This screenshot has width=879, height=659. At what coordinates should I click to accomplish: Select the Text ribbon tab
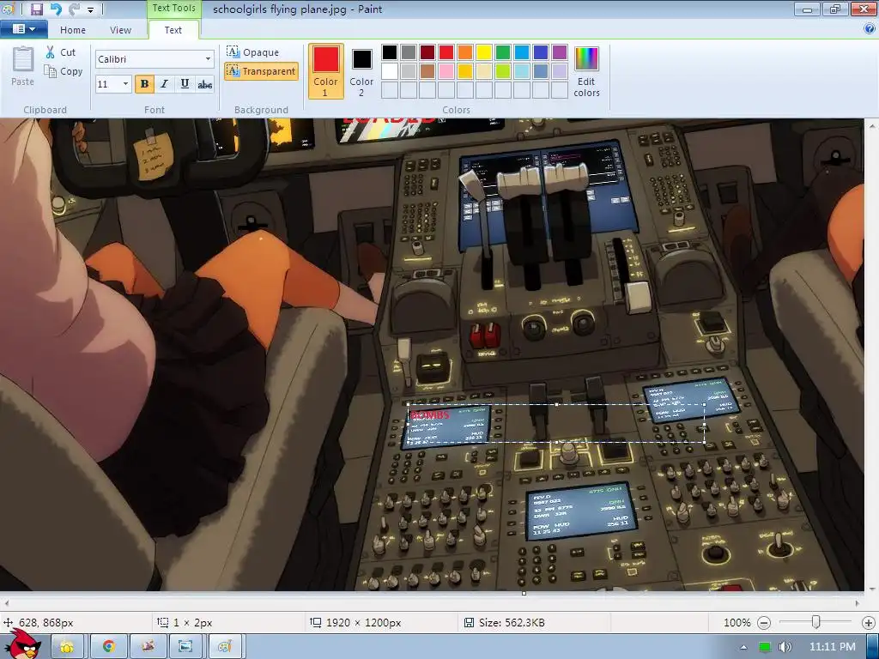click(173, 30)
